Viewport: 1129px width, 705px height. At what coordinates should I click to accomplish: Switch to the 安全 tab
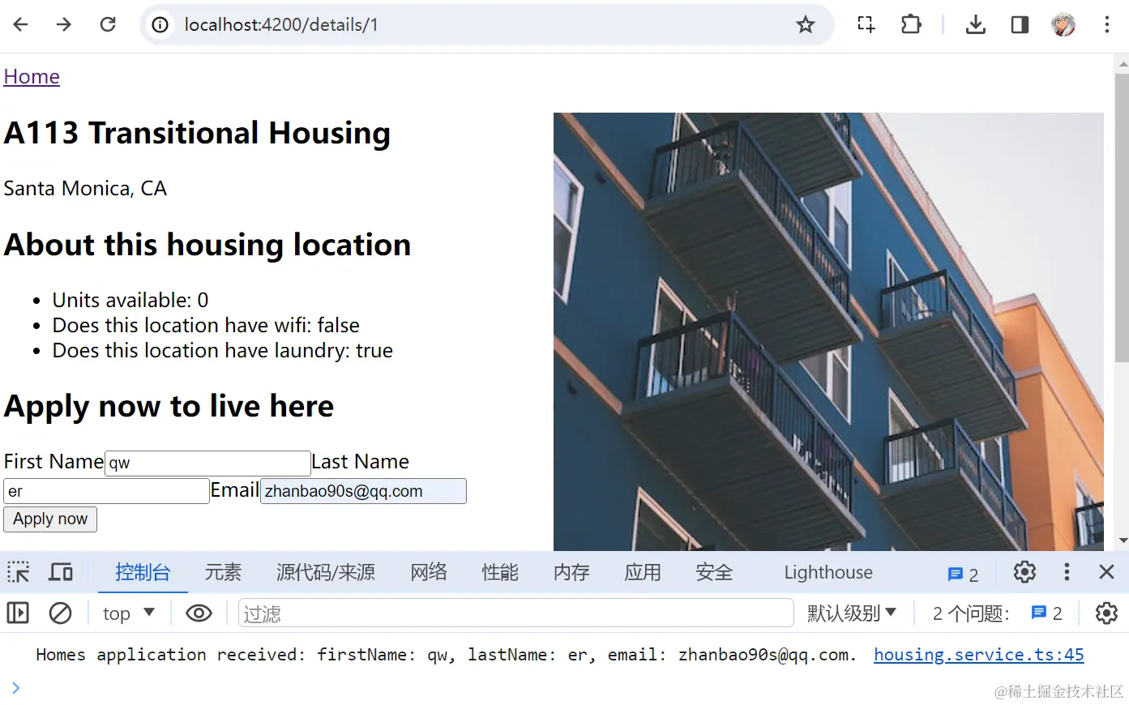714,572
